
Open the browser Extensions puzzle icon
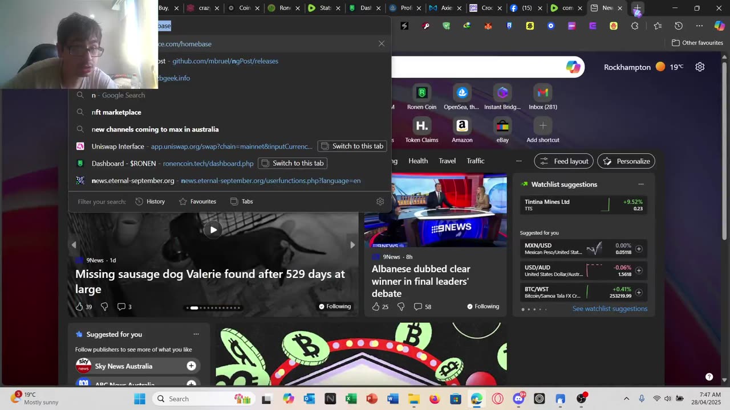coord(635,26)
